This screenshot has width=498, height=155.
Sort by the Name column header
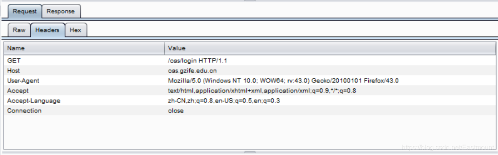(x=84, y=48)
